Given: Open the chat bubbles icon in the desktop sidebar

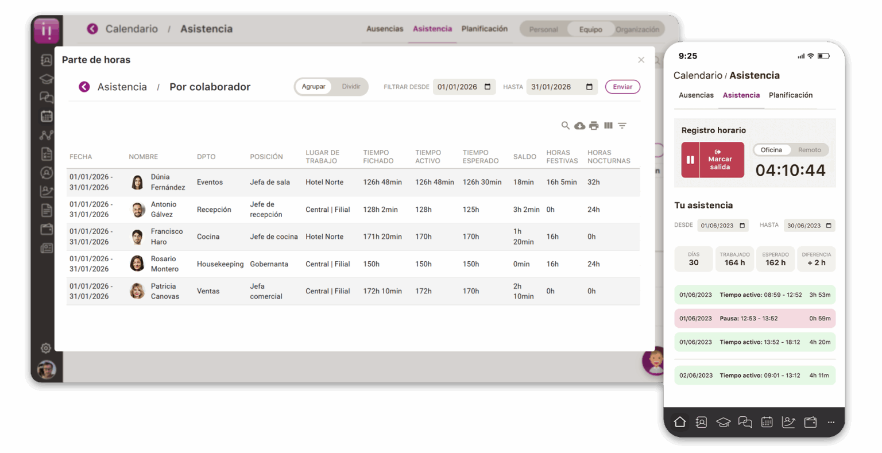Looking at the screenshot, I should coord(47,98).
